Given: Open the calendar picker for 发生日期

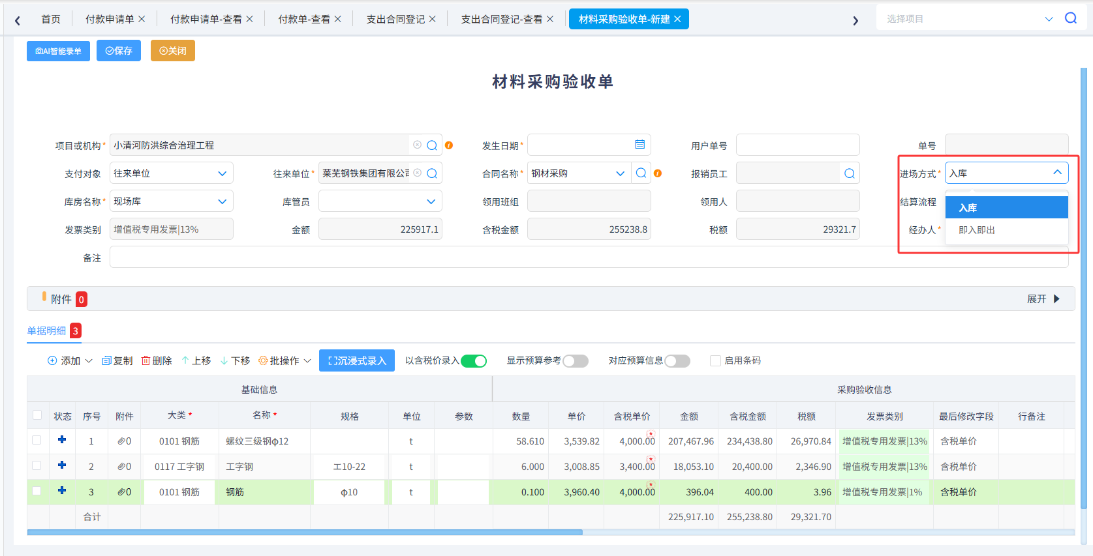Looking at the screenshot, I should (x=640, y=145).
